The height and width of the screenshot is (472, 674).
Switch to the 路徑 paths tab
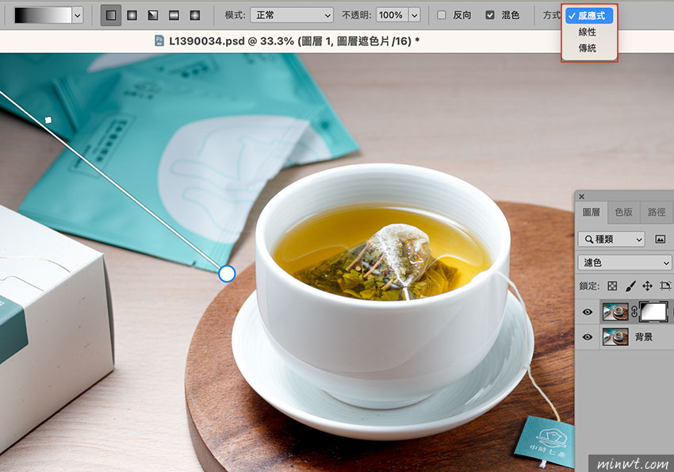click(x=657, y=212)
